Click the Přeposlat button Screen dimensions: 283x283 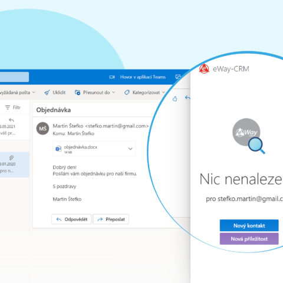tap(111, 219)
